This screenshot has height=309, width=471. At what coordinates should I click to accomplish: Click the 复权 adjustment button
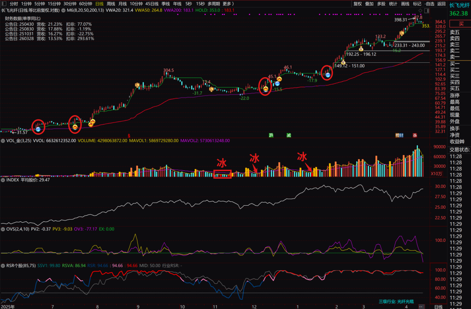[x=358, y=3]
